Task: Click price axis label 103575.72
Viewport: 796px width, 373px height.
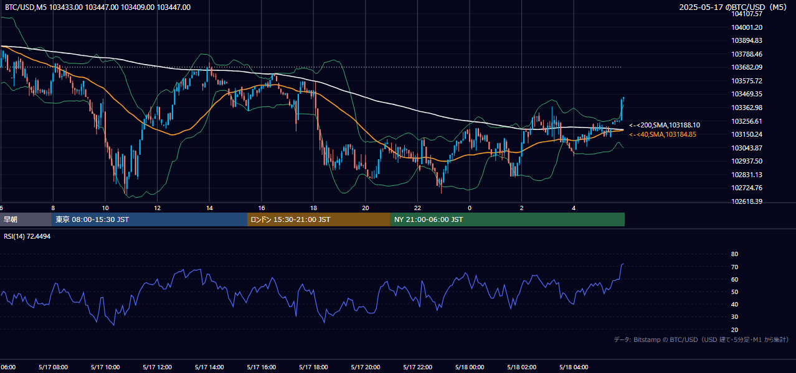Action: click(x=747, y=81)
